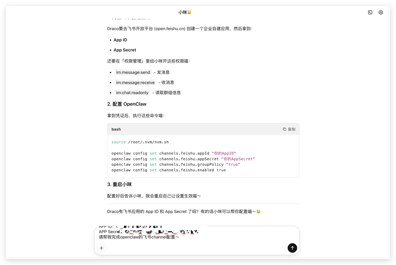Click the channels.feishu.appId command line
Image resolution: width=396 pixels, height=265 pixels.
[x=173, y=153]
